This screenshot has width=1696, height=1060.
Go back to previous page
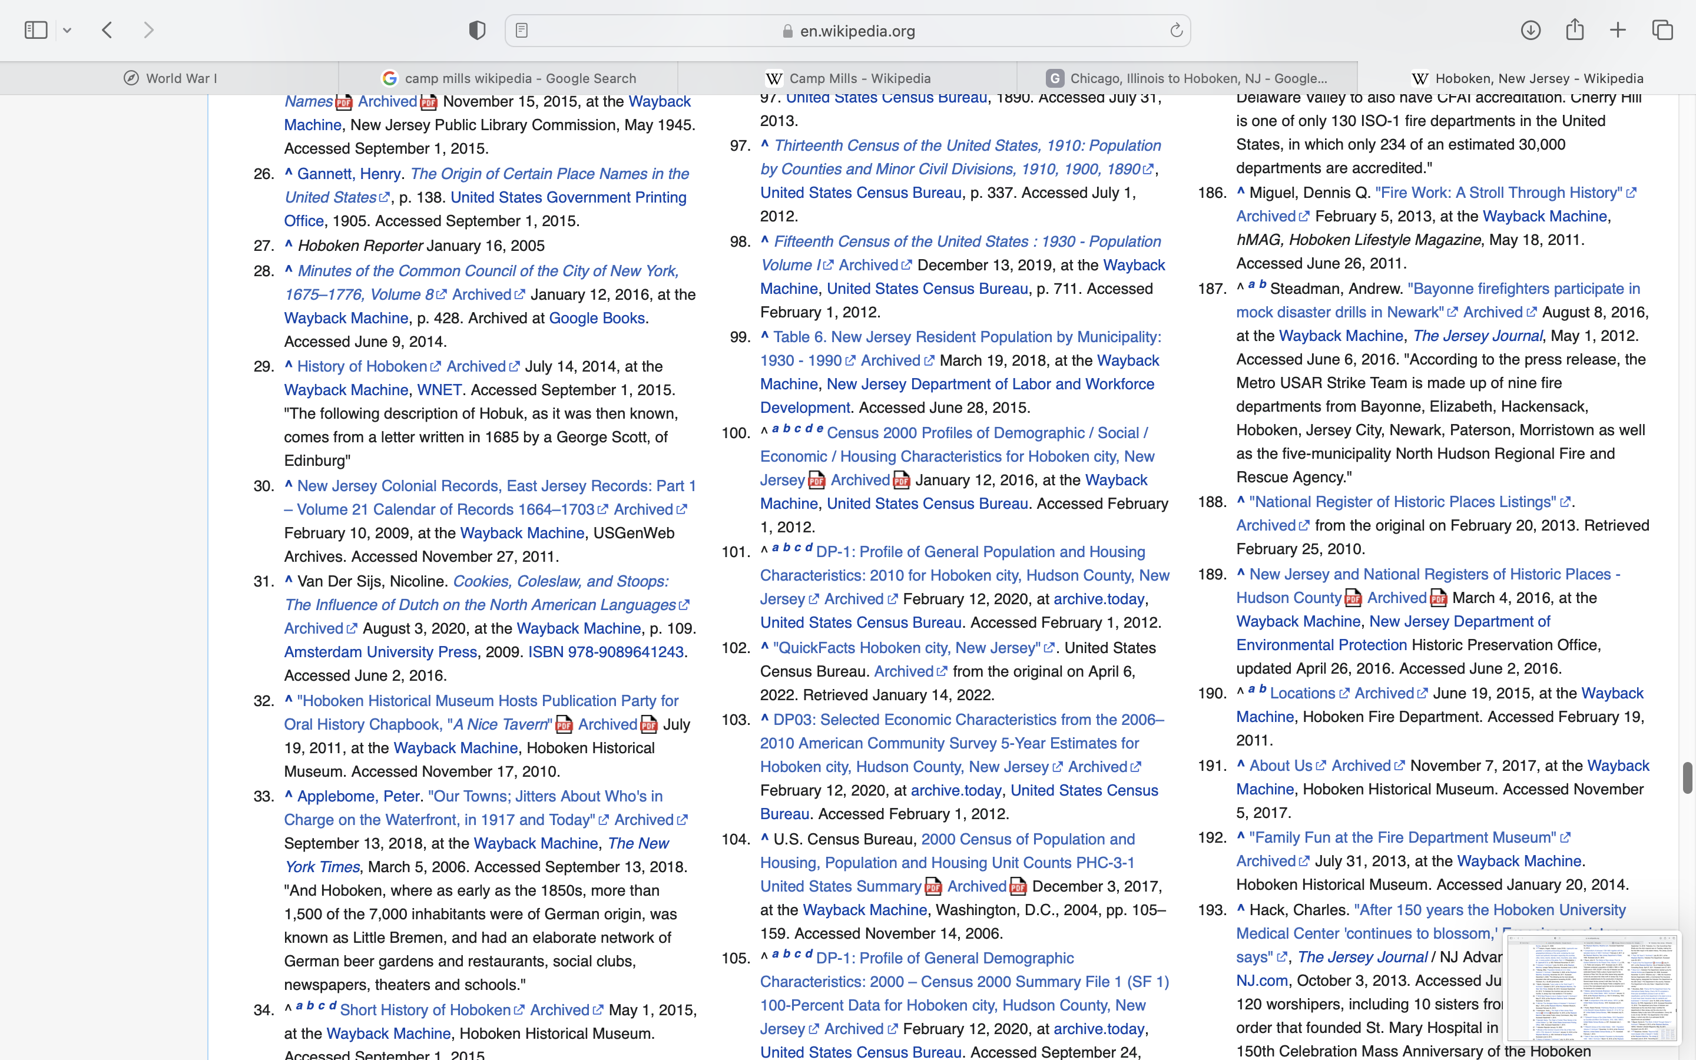(107, 30)
